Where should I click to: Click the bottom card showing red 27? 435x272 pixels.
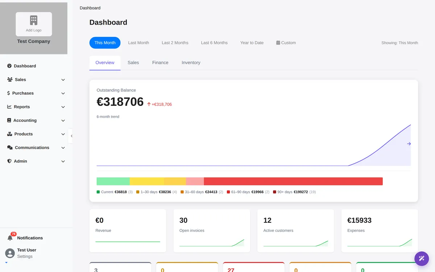point(254,267)
